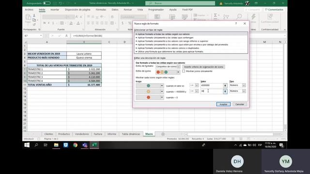Select the borders grid icon
The width and height of the screenshot is (310, 174).
click(62, 23)
